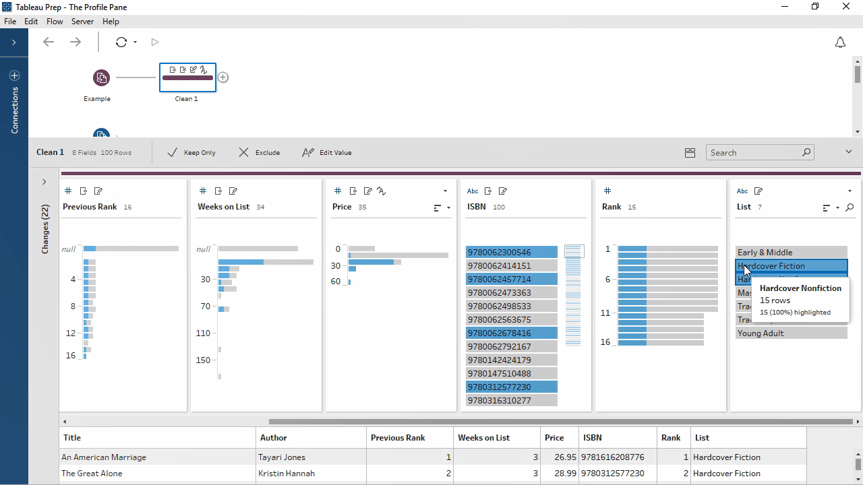Open the Flow menu

(55, 22)
